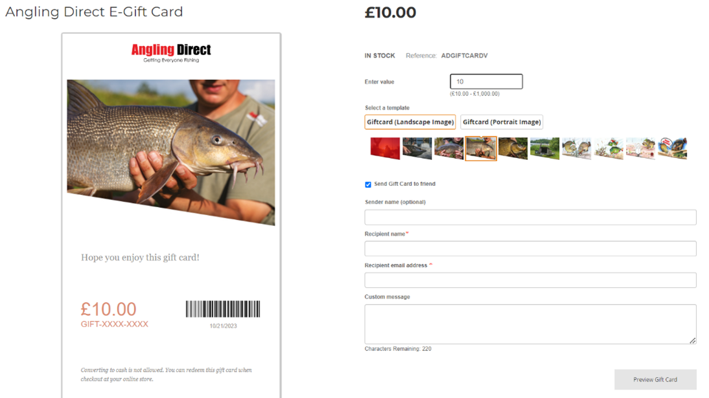Click inside the Custom message box

(x=530, y=324)
